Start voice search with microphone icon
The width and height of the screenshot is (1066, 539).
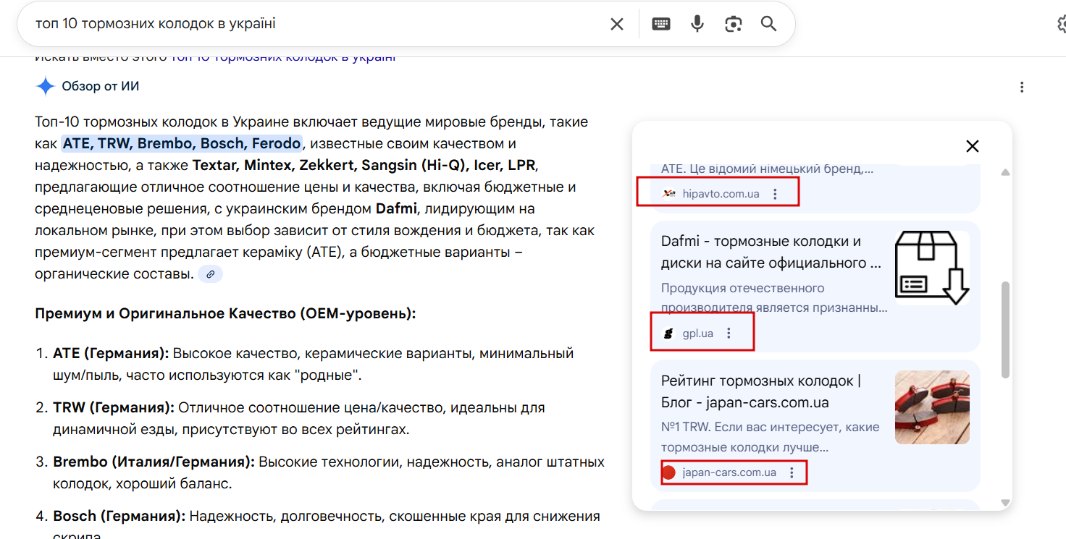pos(697,24)
